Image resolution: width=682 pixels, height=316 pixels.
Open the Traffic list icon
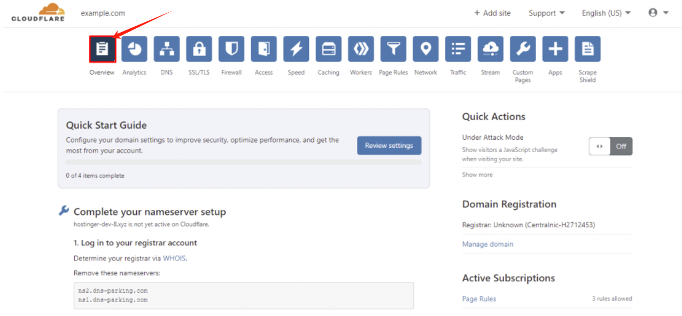pos(458,49)
